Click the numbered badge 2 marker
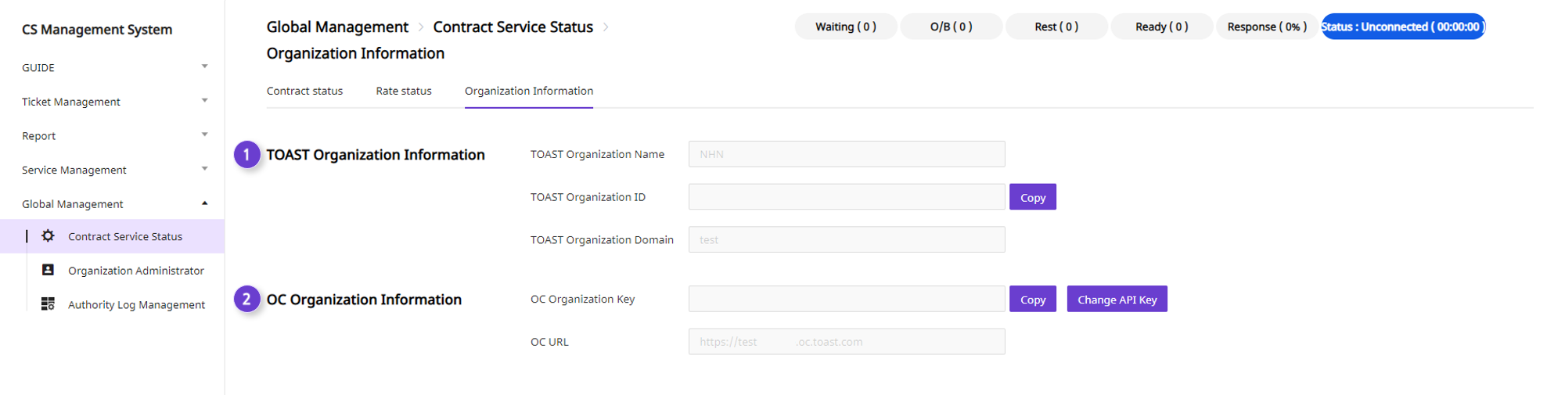The image size is (1565, 395). click(247, 299)
